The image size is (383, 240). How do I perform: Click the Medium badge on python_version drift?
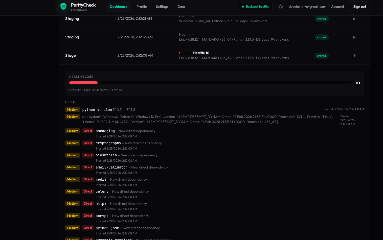[73, 109]
